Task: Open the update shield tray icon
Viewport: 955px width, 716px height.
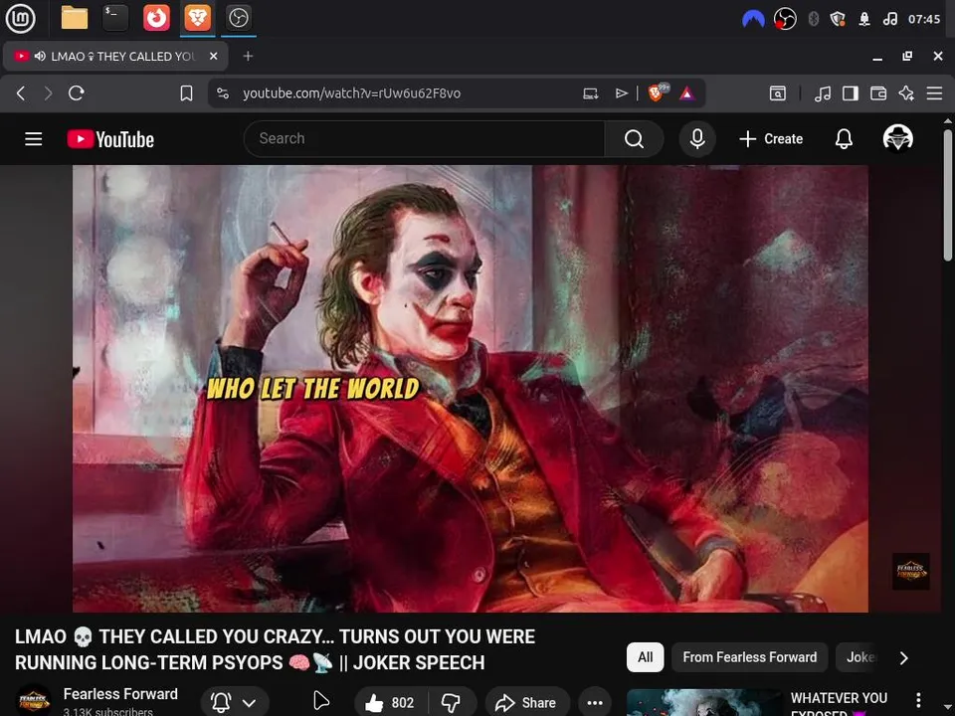Action: [x=838, y=19]
